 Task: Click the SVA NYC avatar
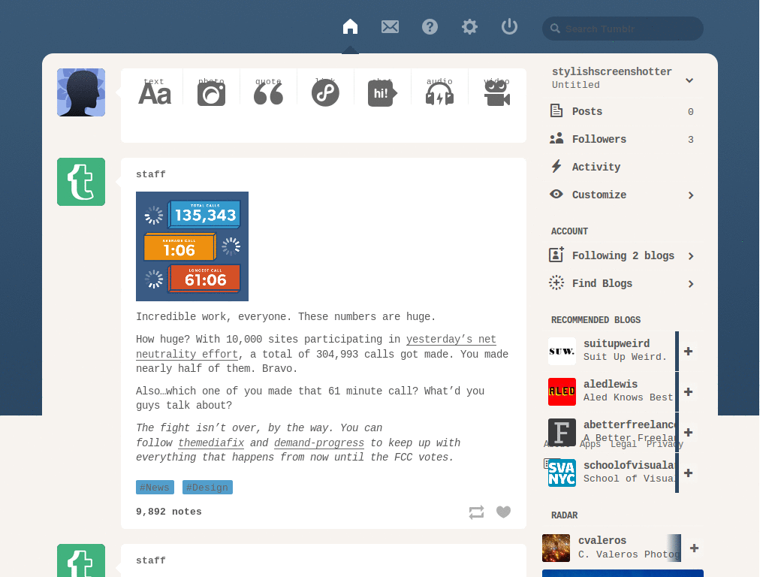562,473
